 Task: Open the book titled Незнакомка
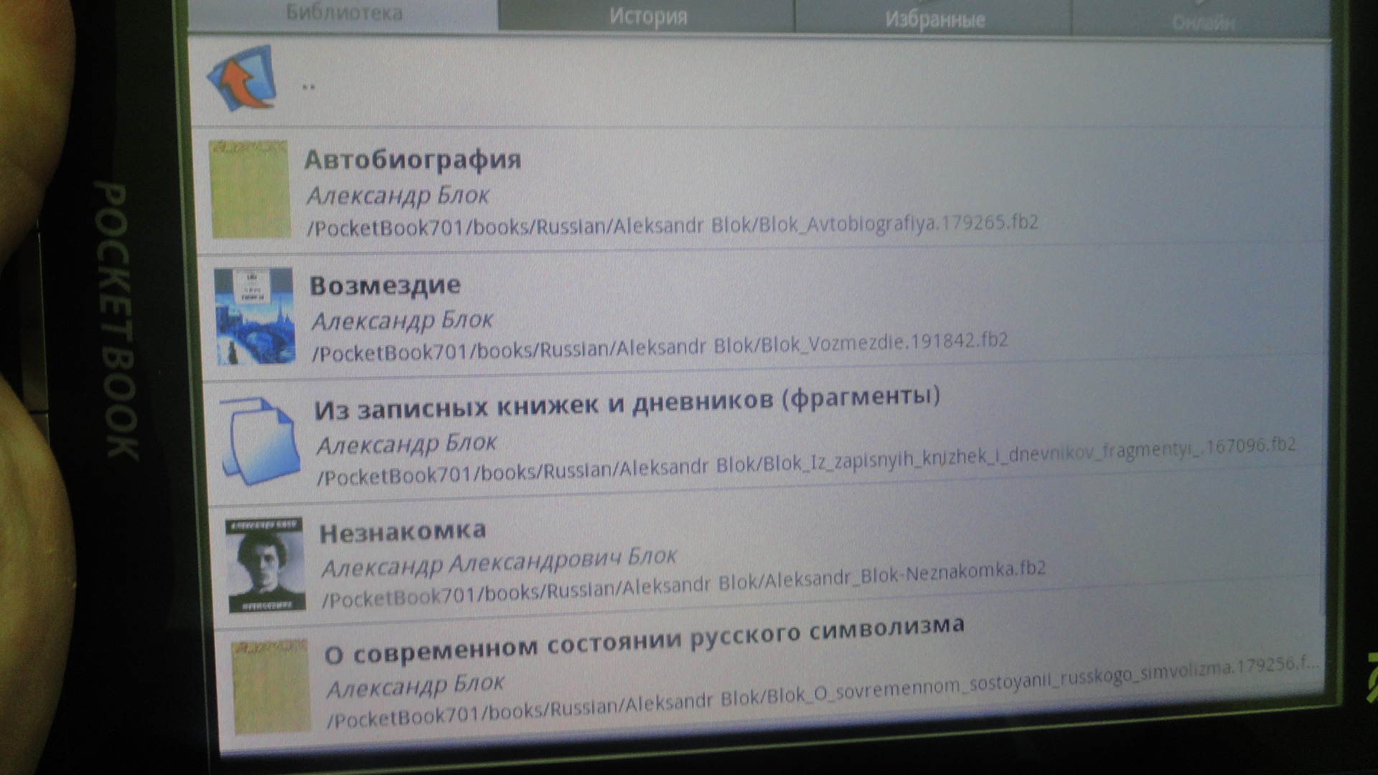[x=403, y=532]
